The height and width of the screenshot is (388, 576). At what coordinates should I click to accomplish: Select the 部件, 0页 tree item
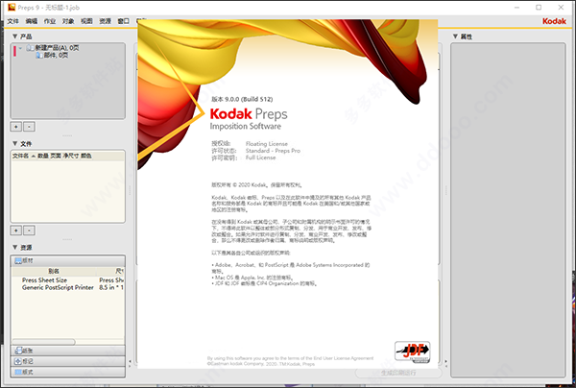(x=56, y=55)
